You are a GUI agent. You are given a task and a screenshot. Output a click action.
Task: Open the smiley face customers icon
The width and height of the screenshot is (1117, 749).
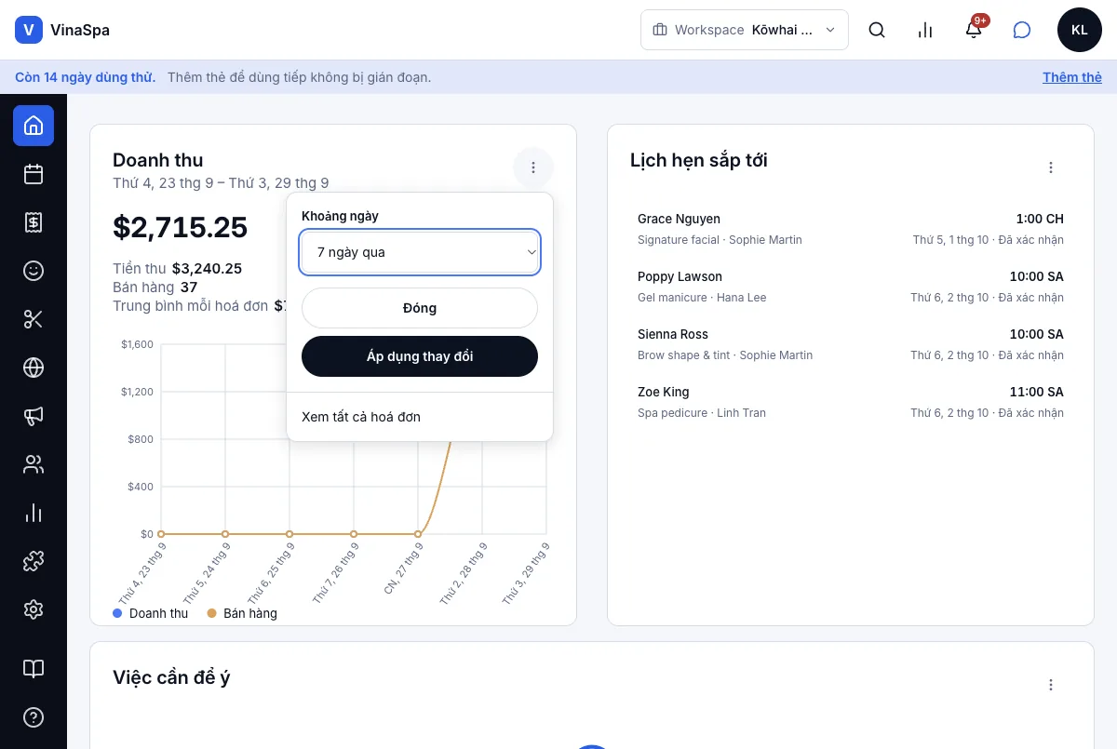click(x=34, y=271)
